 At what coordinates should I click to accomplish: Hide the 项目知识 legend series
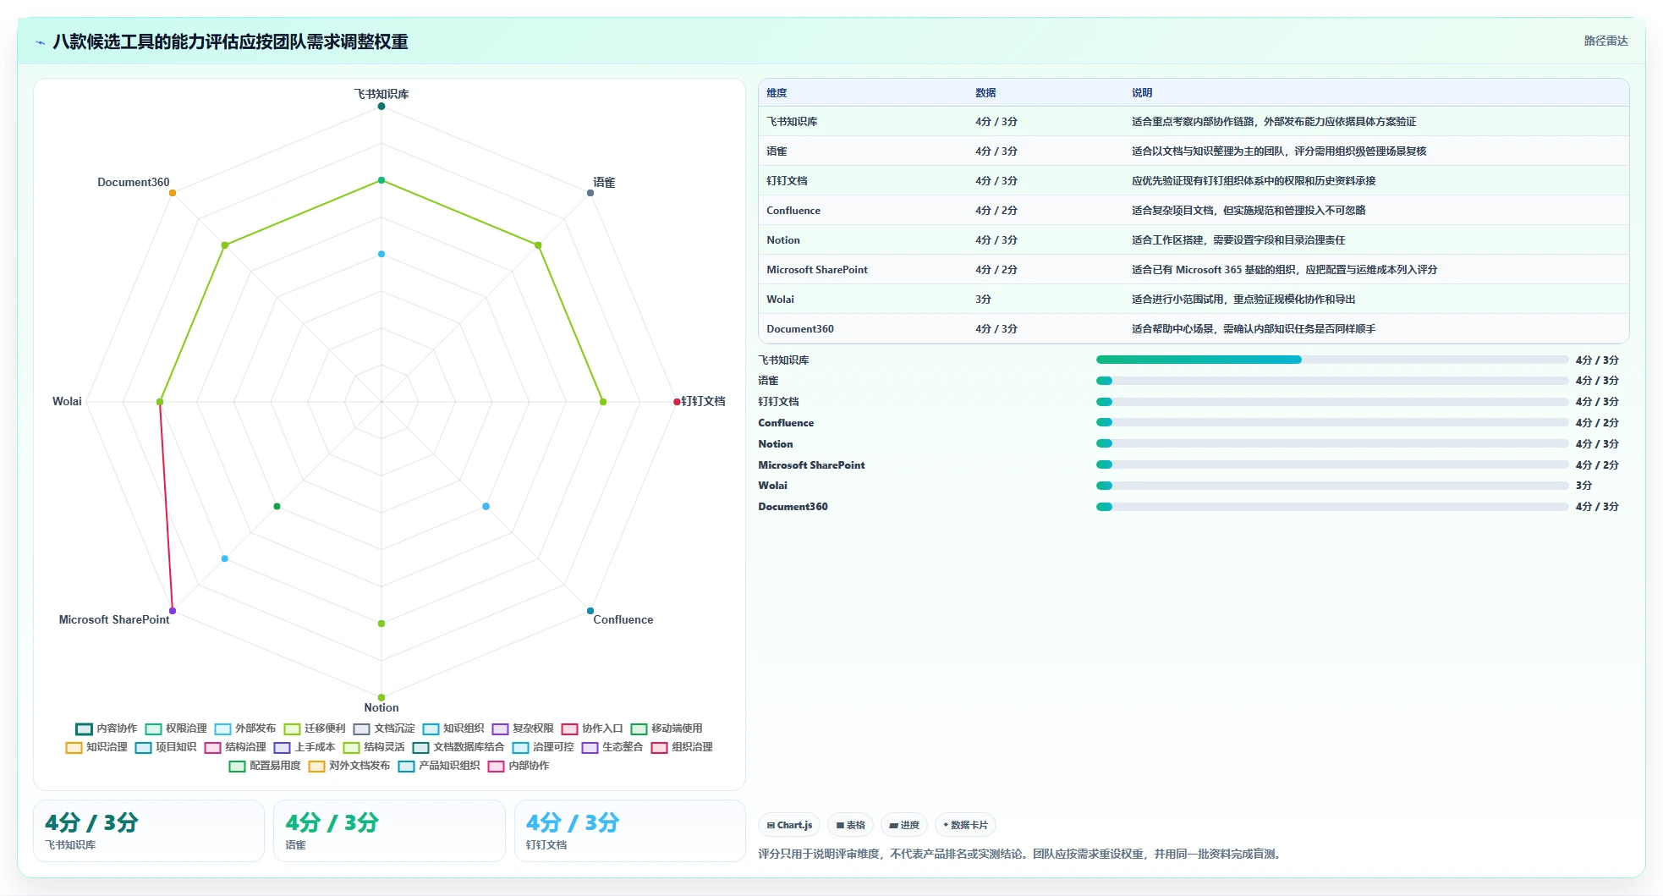pos(166,747)
